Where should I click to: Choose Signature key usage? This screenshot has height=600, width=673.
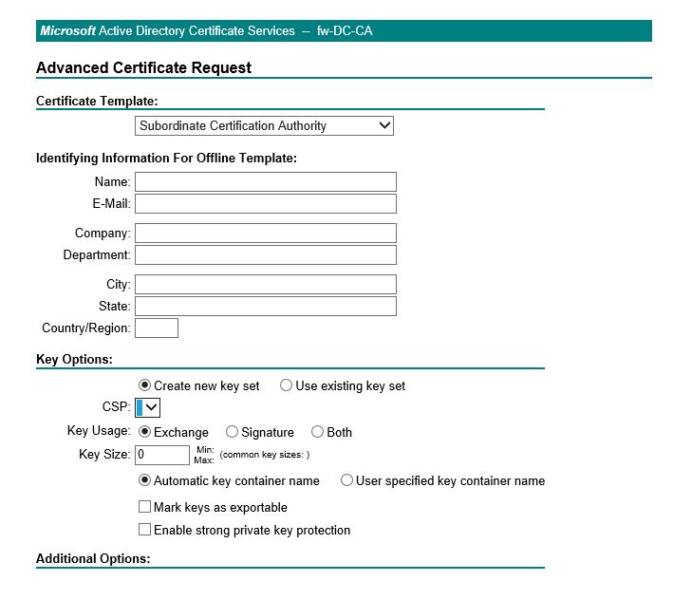click(x=232, y=431)
